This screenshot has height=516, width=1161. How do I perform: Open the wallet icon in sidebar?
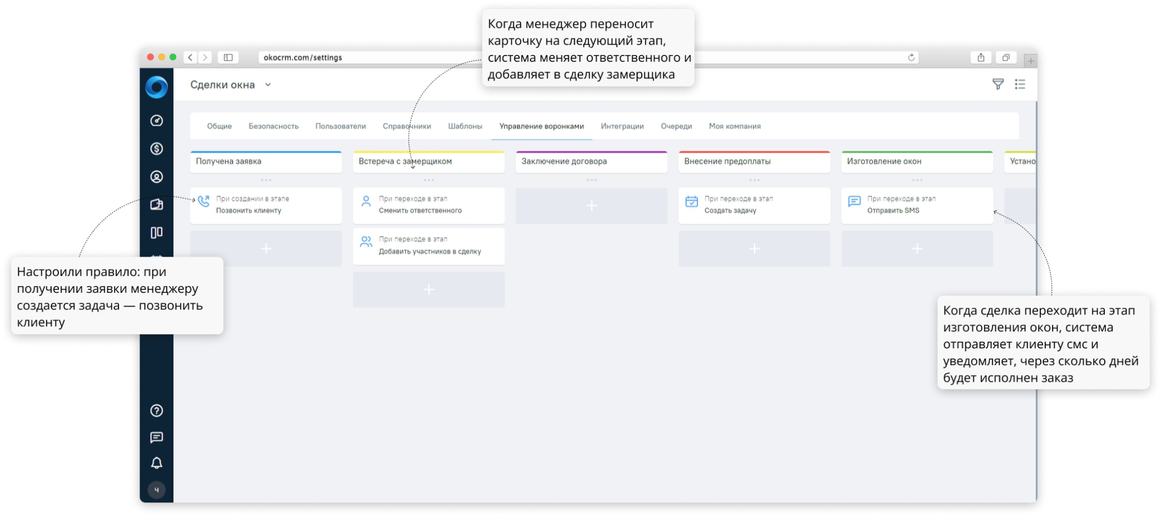pyautogui.click(x=156, y=204)
